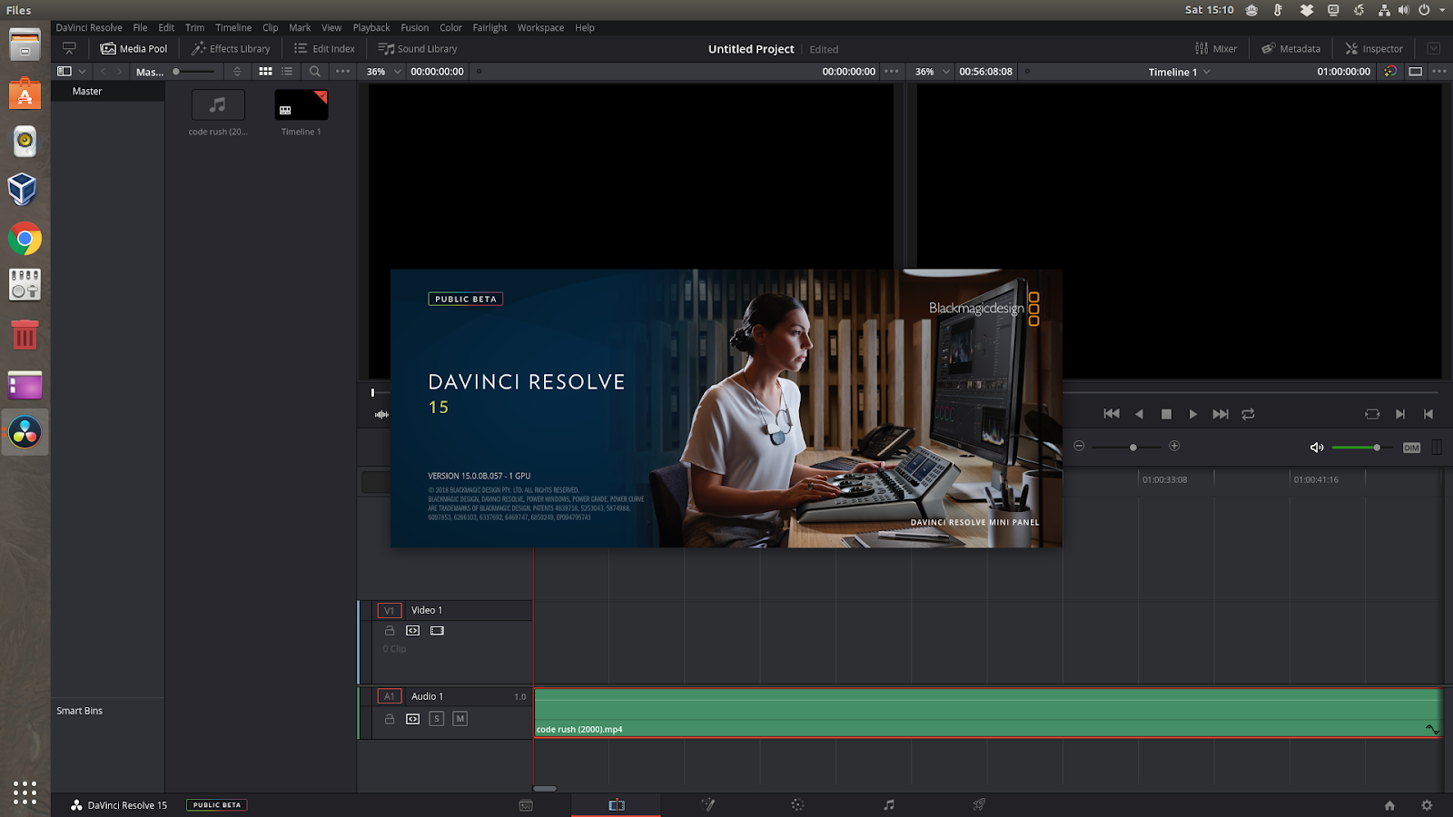Toggle the A1 destination control
Viewport: 1453px width, 817px height.
coord(390,696)
